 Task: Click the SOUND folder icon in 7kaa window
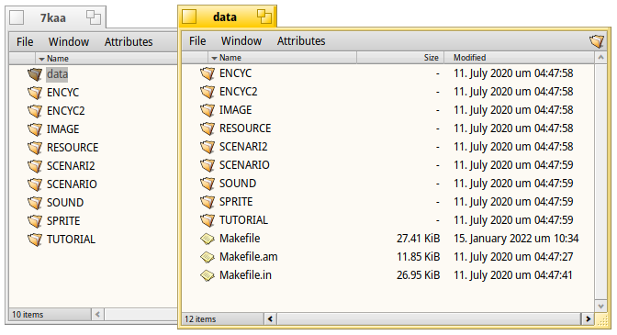[x=35, y=203]
